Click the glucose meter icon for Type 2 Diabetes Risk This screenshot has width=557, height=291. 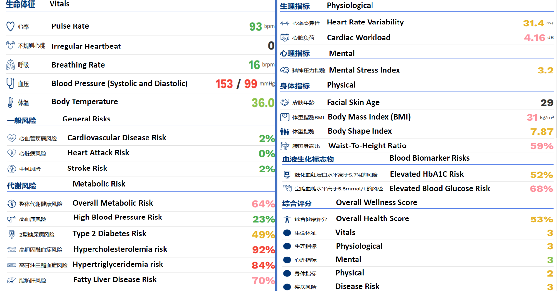pos(11,234)
